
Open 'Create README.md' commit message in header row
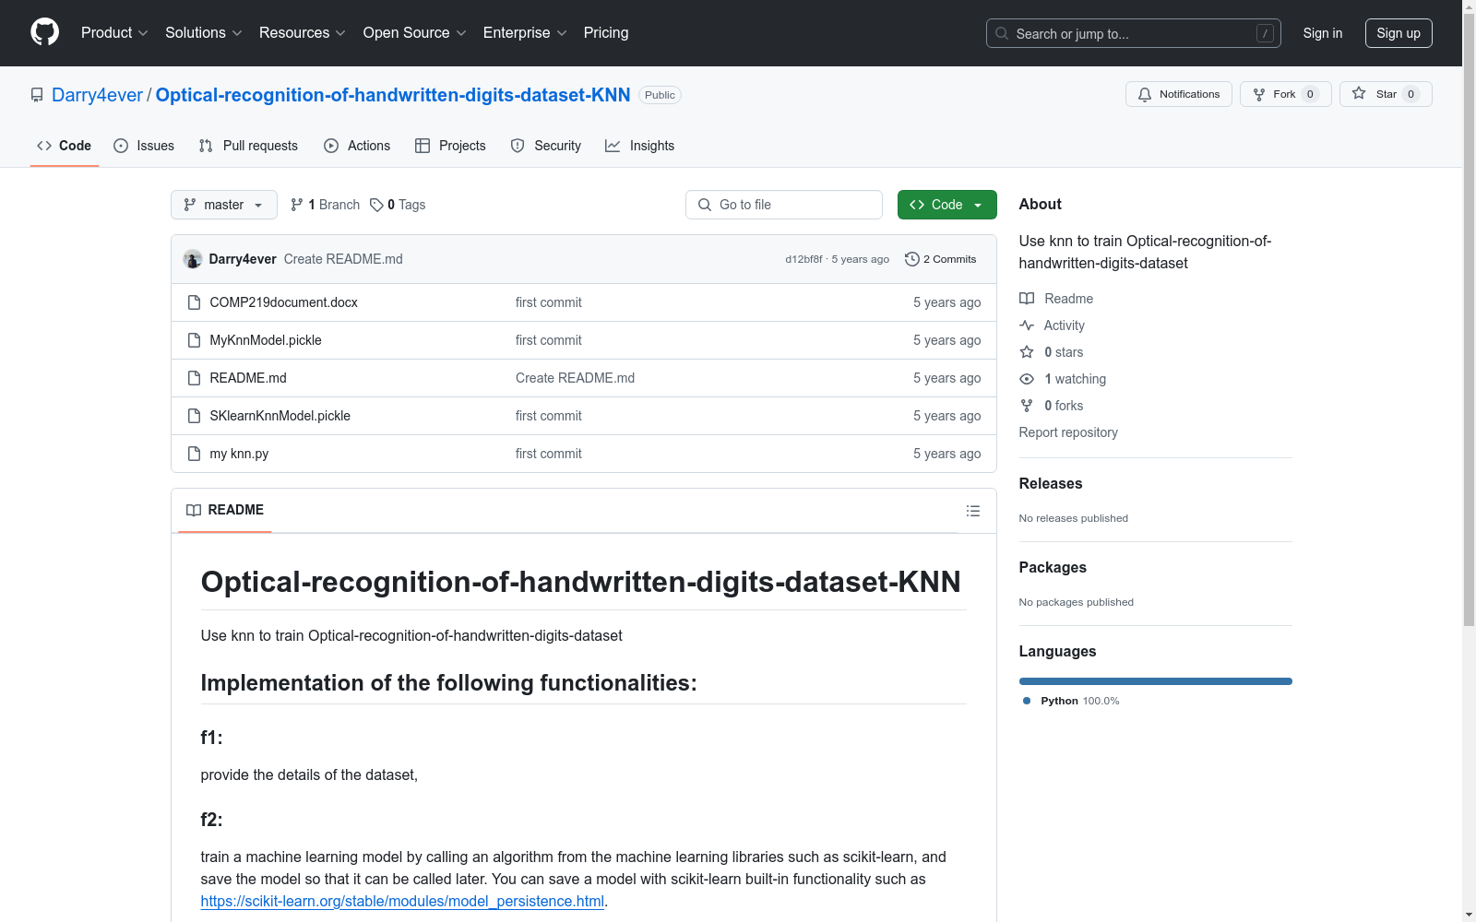coord(343,259)
